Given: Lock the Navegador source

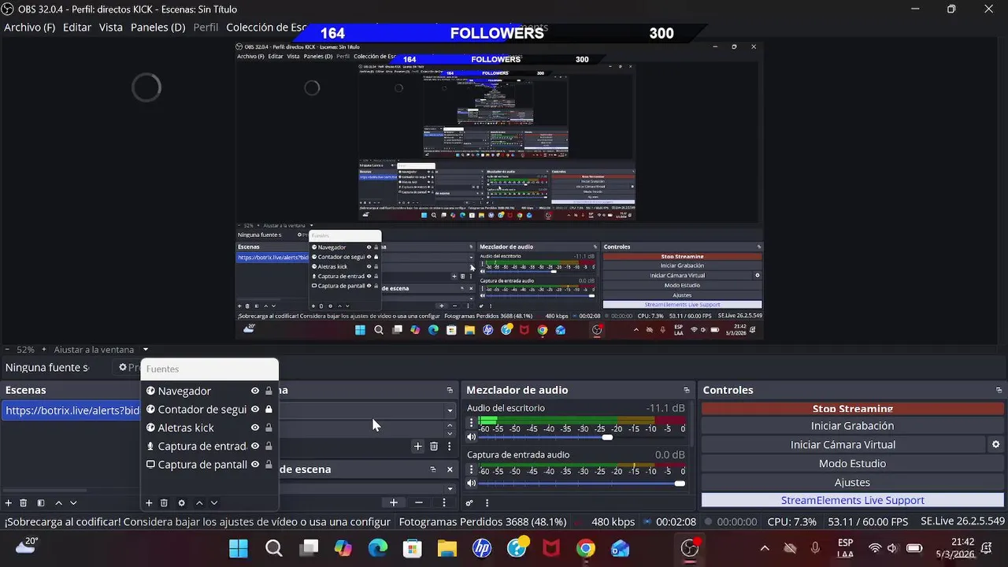Looking at the screenshot, I should pos(269,391).
